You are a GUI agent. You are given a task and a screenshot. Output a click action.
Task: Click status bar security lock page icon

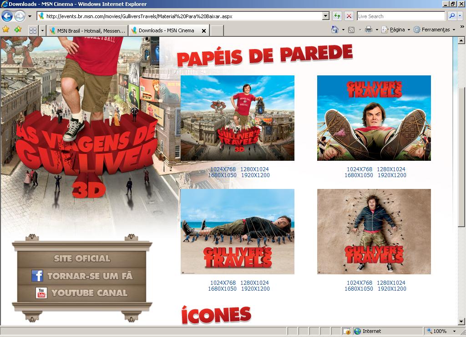click(x=346, y=331)
